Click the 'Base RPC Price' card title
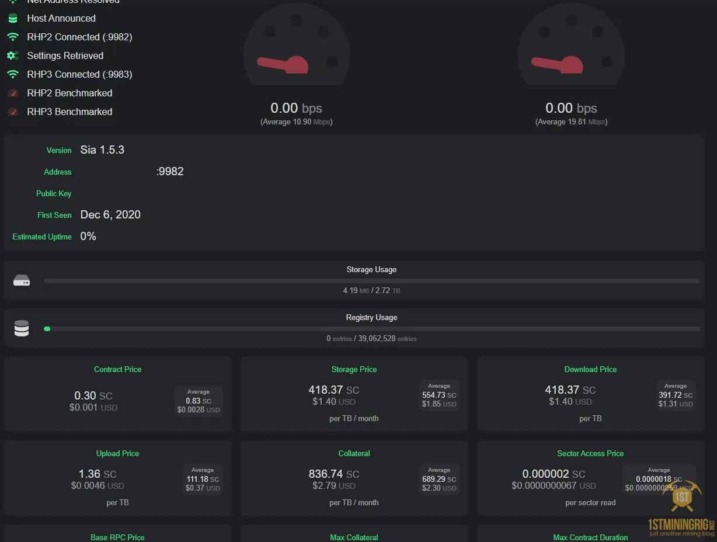Screen dimensions: 717x542 [x=117, y=537]
